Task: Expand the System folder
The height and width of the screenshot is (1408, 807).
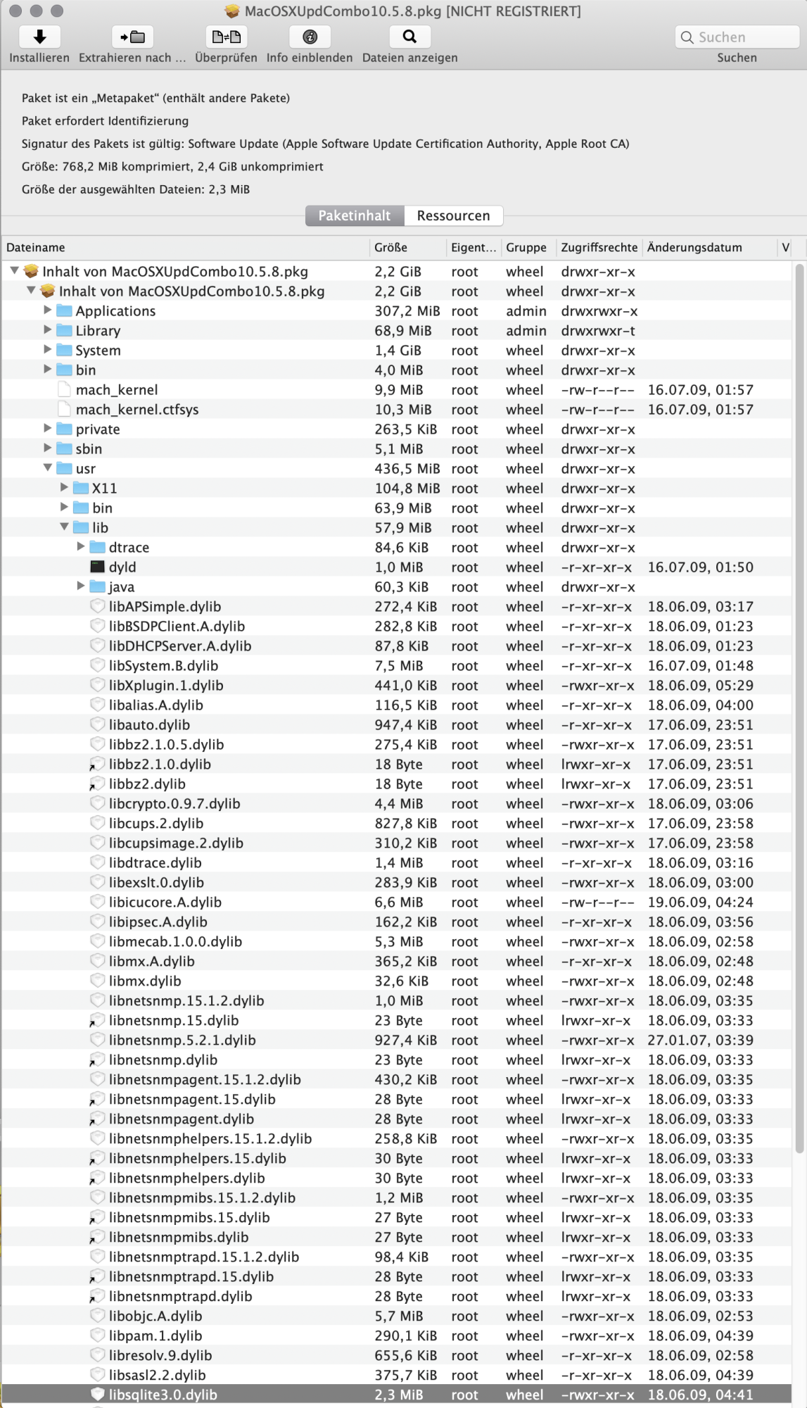Action: pyautogui.click(x=48, y=349)
